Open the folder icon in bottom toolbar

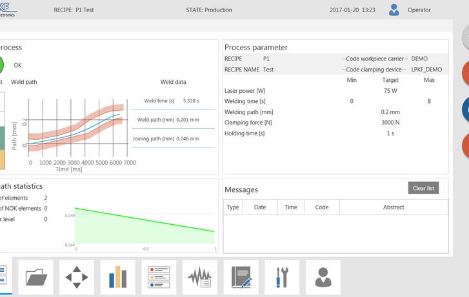point(36,277)
